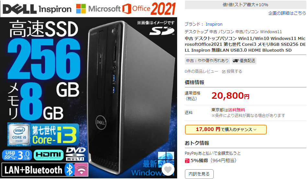This screenshot has width=307, height=179.
Task: Click the 倍!倍!ストア最大+10% banner
Action: (x=245, y=5)
